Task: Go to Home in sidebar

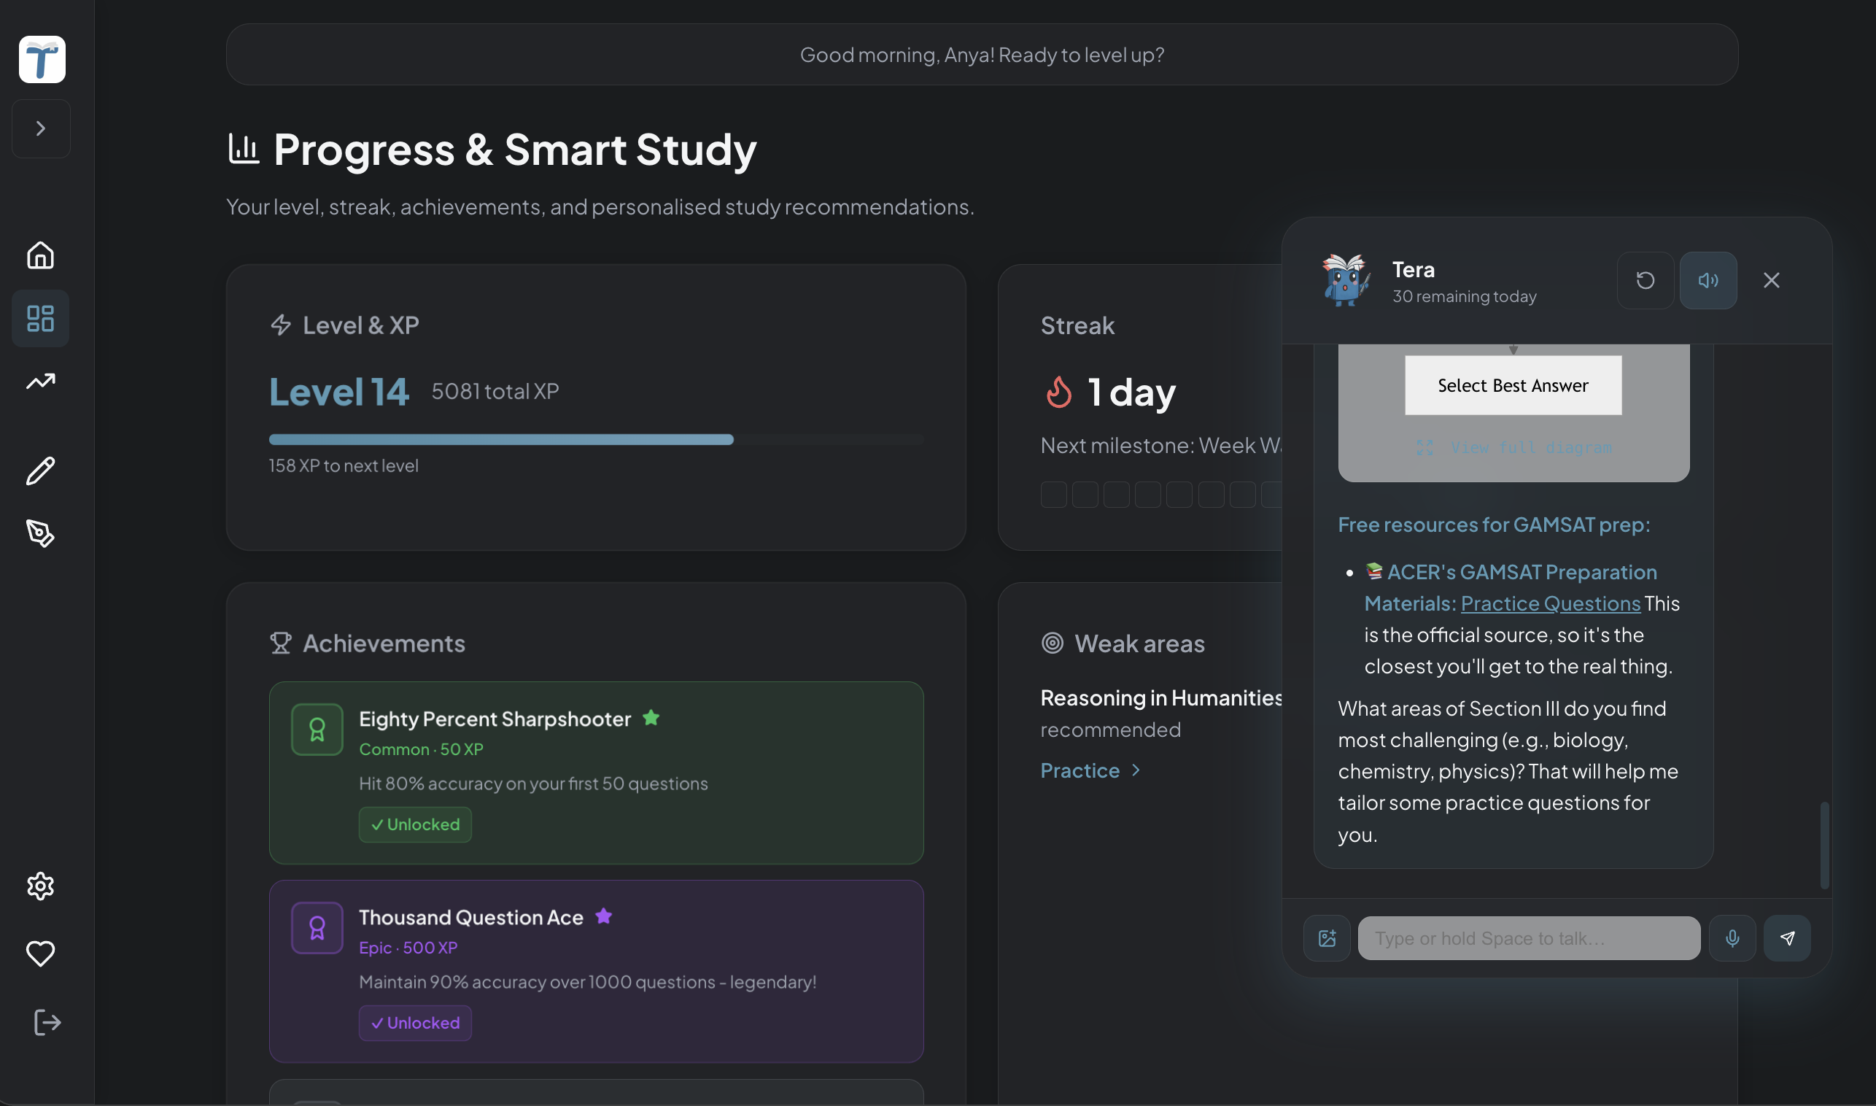Action: (x=40, y=255)
